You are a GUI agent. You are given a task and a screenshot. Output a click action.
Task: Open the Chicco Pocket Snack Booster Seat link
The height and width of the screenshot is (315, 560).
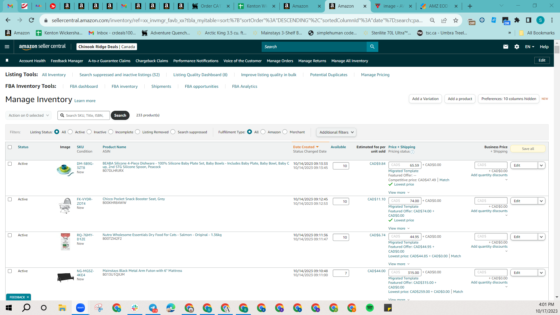pyautogui.click(x=134, y=199)
